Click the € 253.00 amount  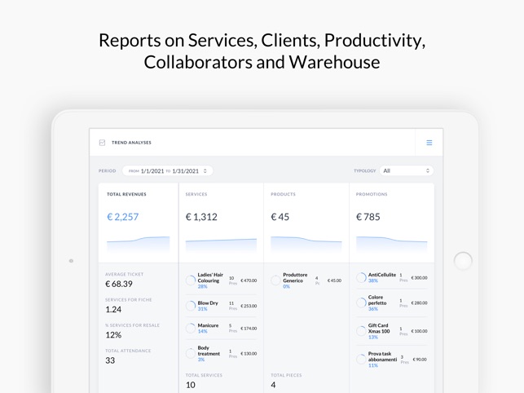click(x=249, y=306)
